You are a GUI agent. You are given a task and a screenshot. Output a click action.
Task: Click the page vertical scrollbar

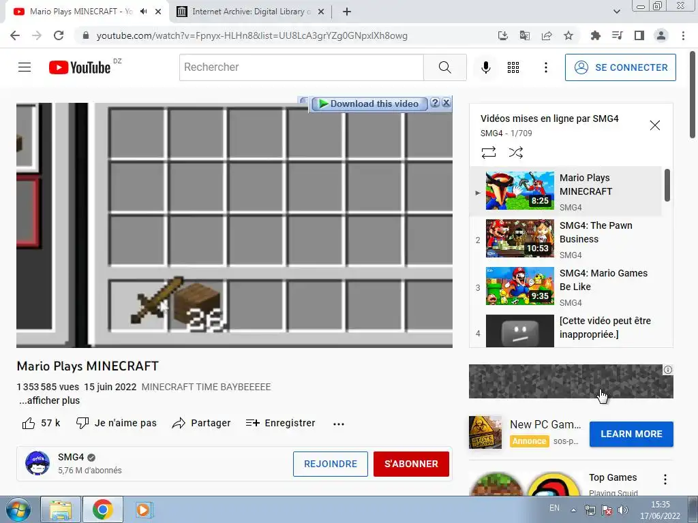[x=693, y=95]
